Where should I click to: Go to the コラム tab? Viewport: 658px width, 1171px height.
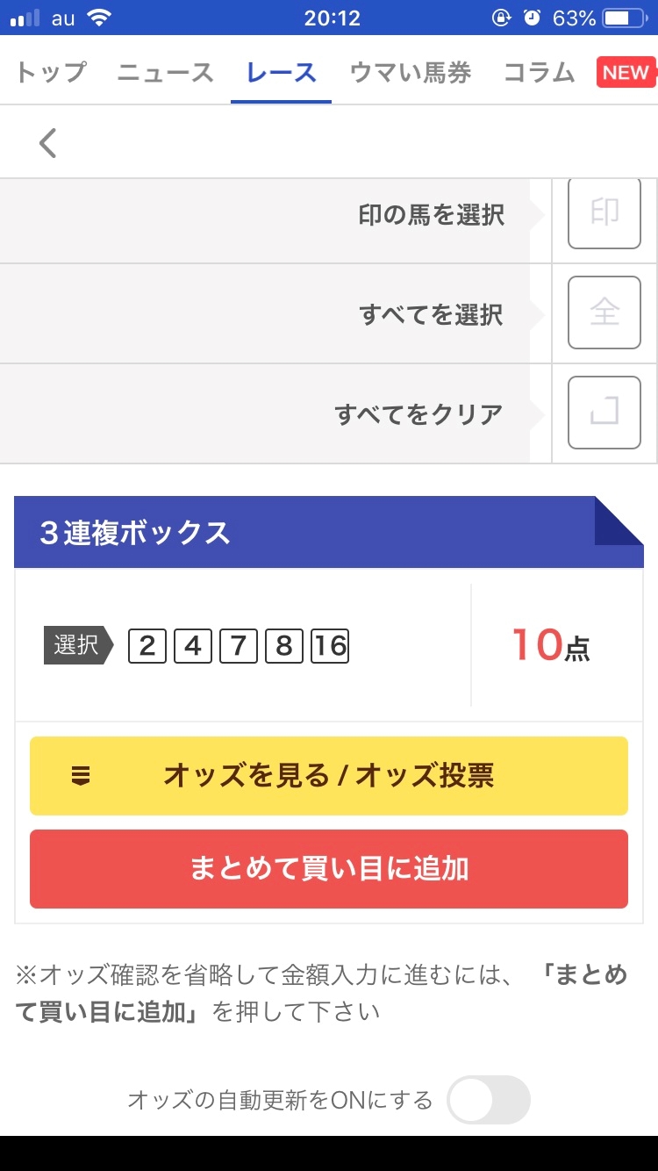[x=539, y=73]
